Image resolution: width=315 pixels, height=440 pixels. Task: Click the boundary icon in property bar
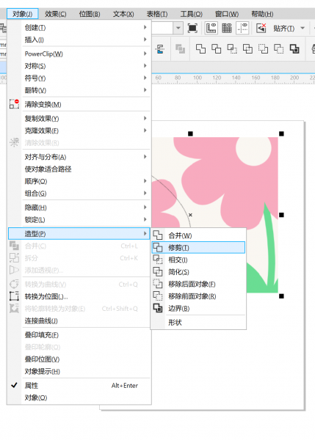tap(294, 49)
